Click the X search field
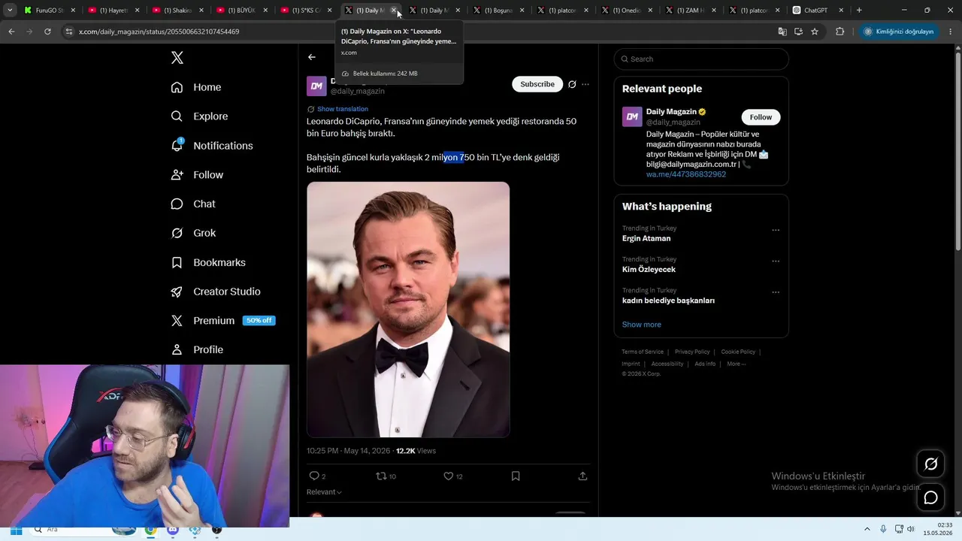The width and height of the screenshot is (962, 541). tap(701, 59)
